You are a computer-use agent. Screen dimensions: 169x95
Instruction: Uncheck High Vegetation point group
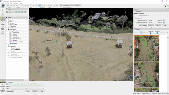tap(10, 39)
